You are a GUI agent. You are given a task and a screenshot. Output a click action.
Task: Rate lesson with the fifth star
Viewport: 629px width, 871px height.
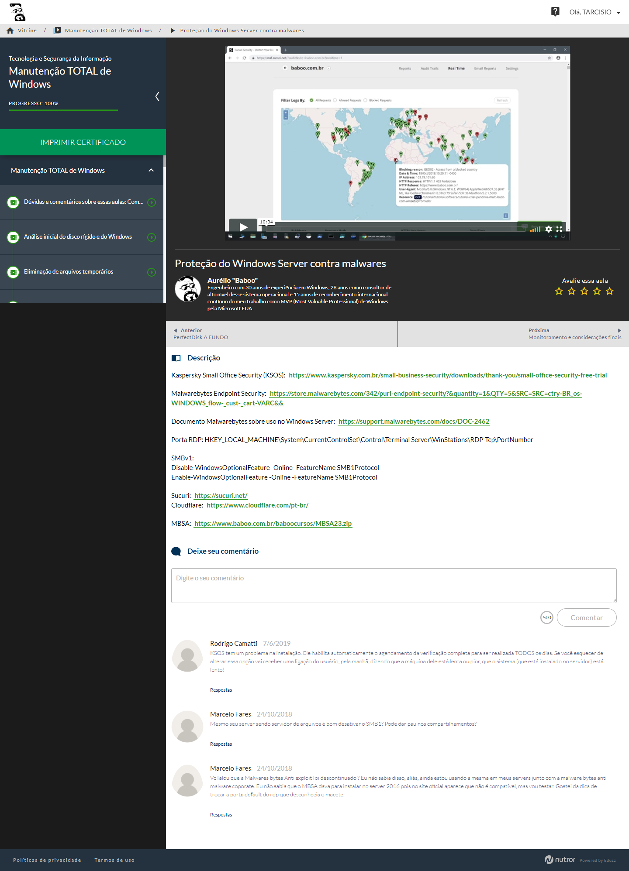coord(610,291)
